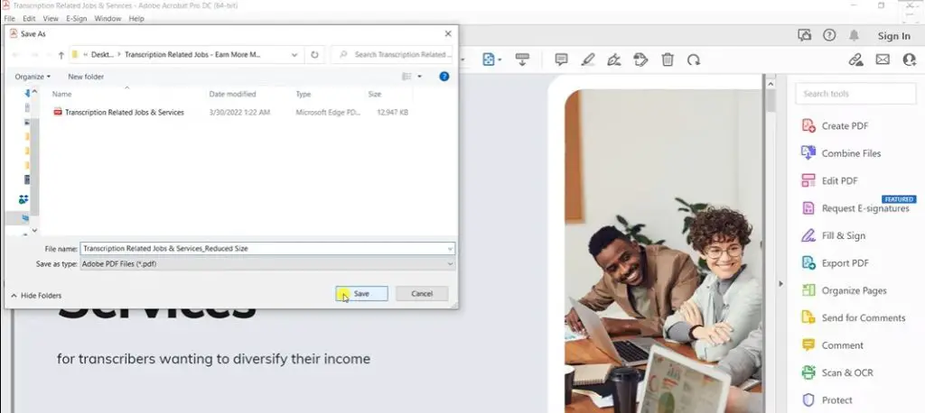Image resolution: width=925 pixels, height=413 pixels.
Task: Open the email envelope icon
Action: (883, 60)
